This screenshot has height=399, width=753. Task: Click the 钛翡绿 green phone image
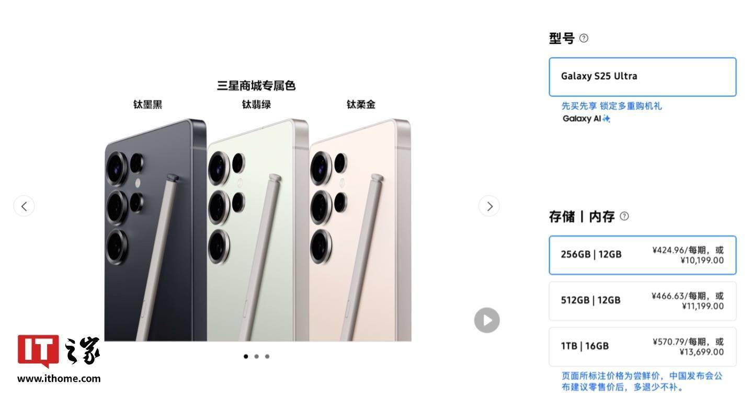258,230
